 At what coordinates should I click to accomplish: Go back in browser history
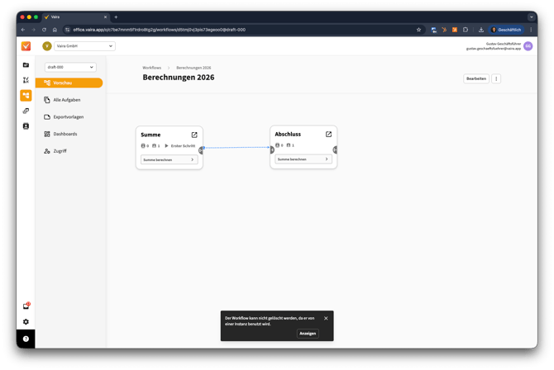(x=23, y=30)
